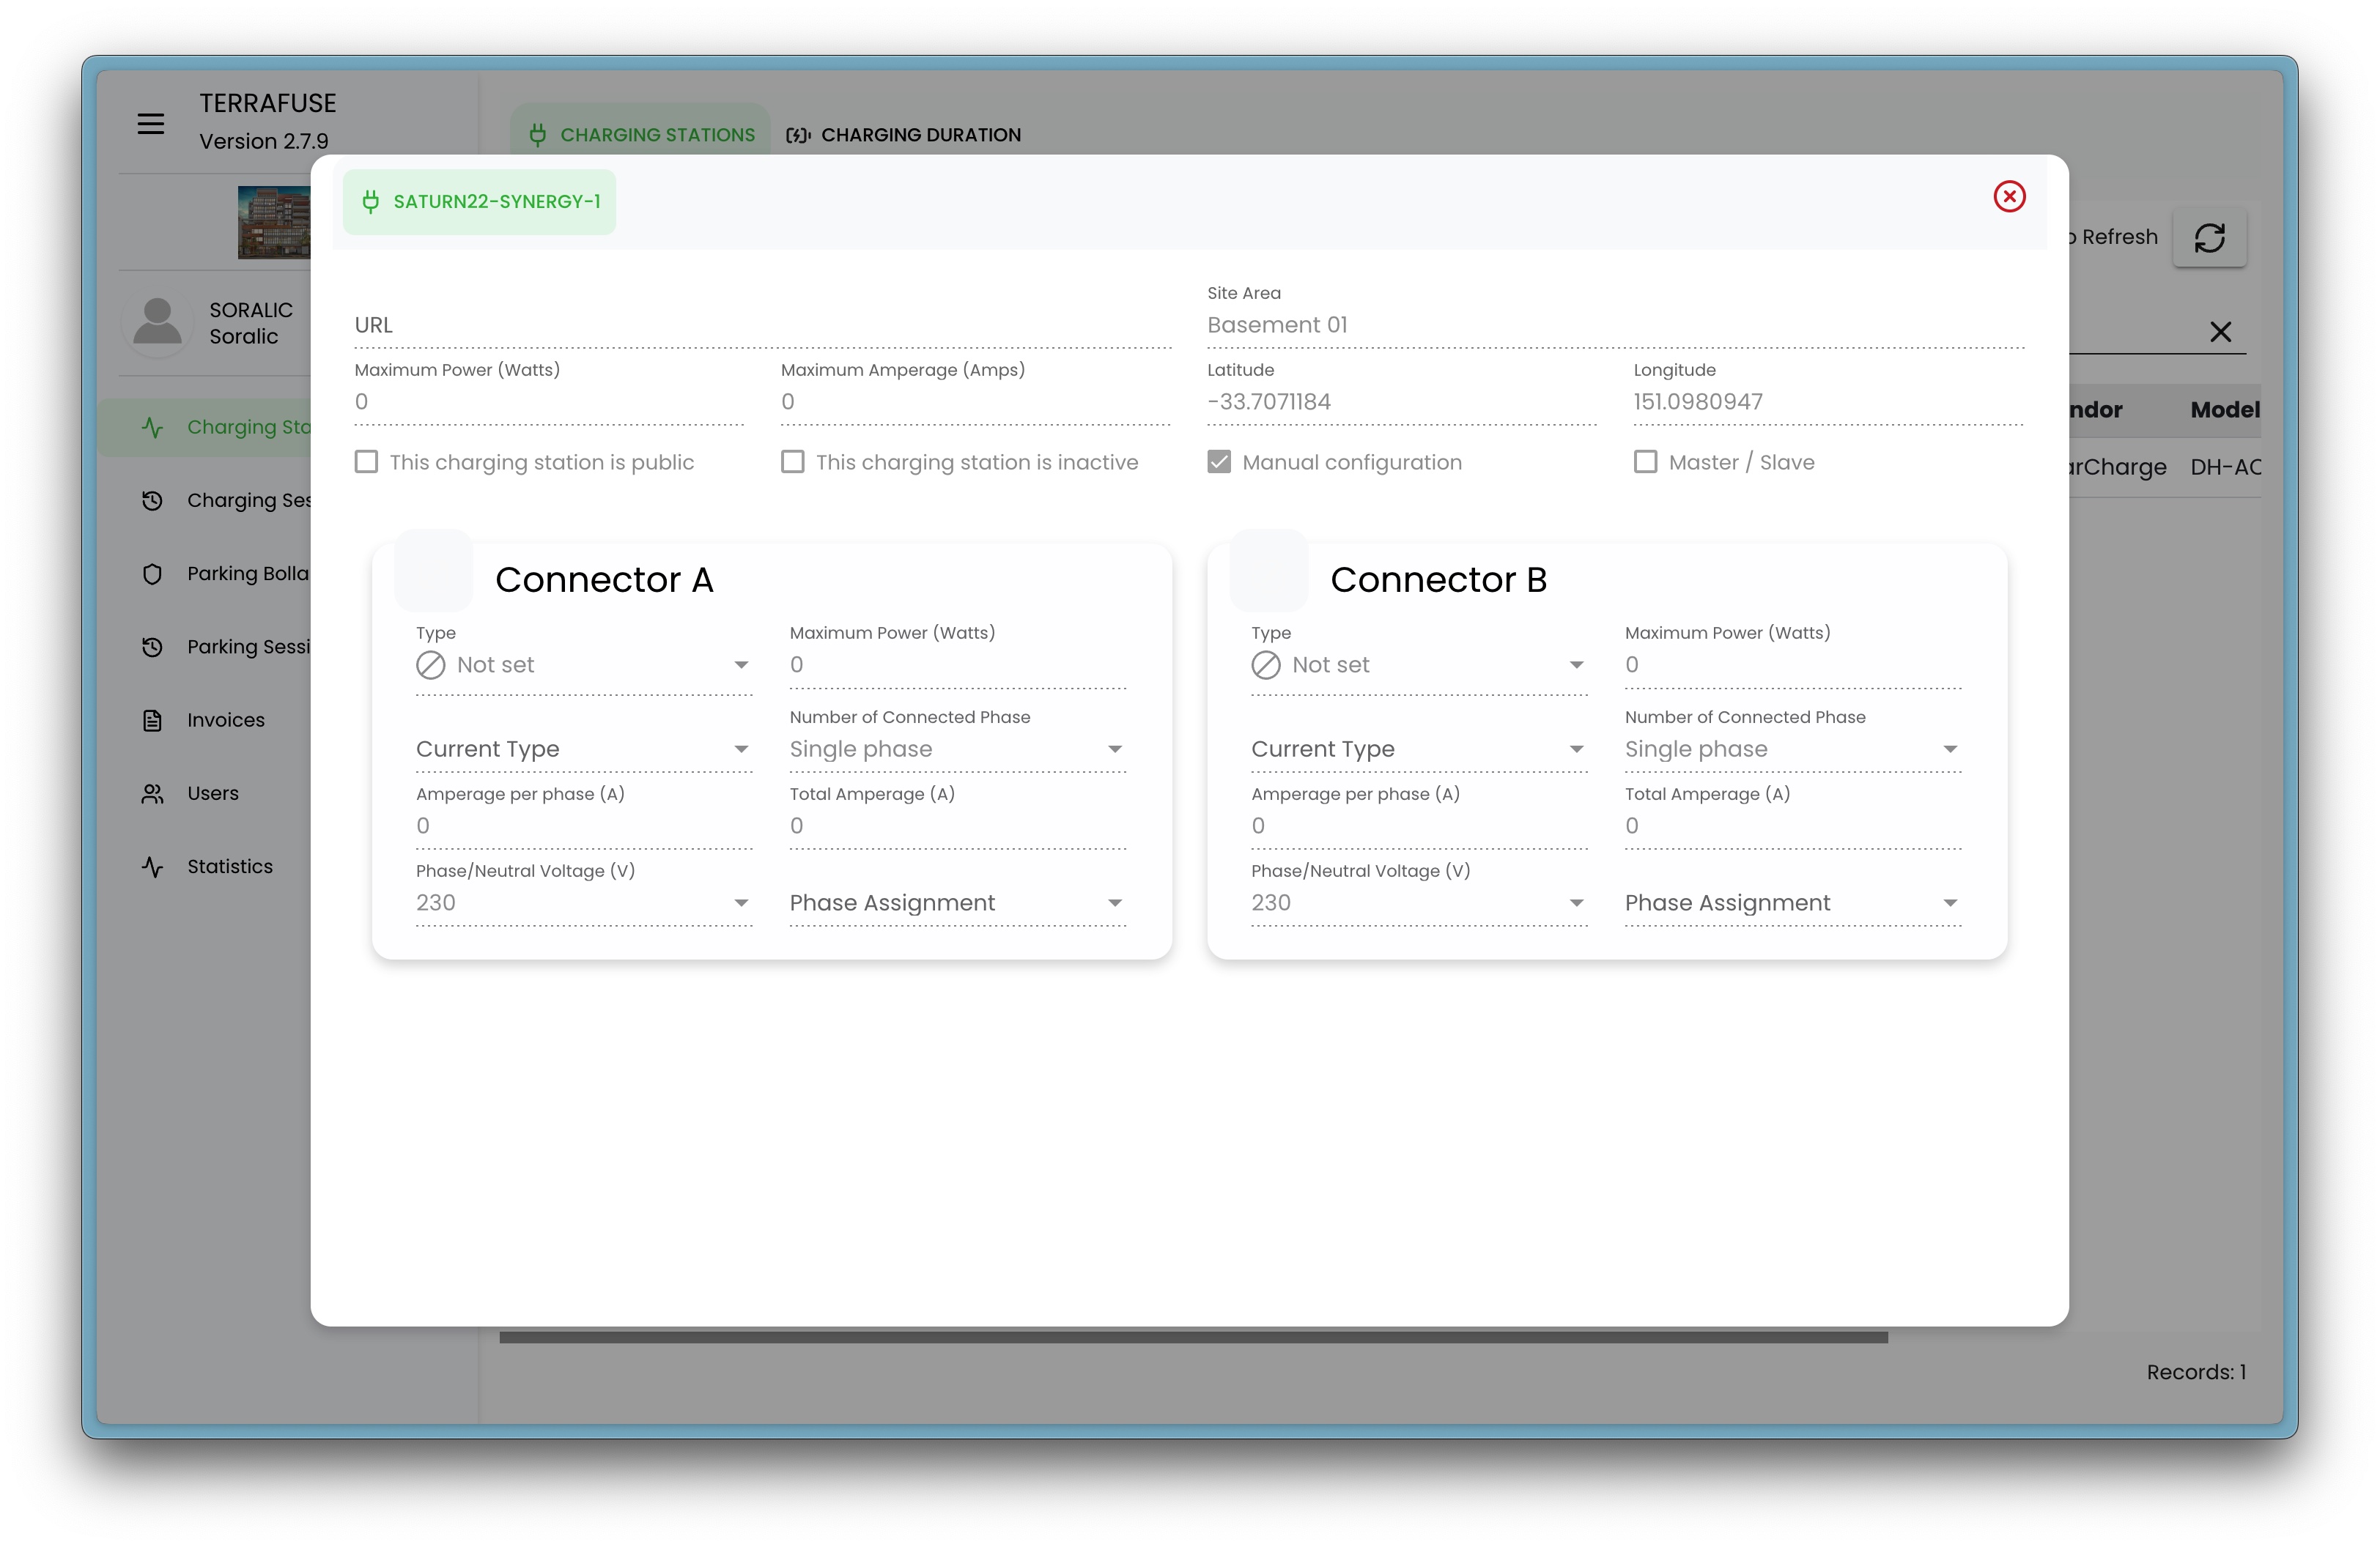Click the Users people icon

tap(152, 793)
